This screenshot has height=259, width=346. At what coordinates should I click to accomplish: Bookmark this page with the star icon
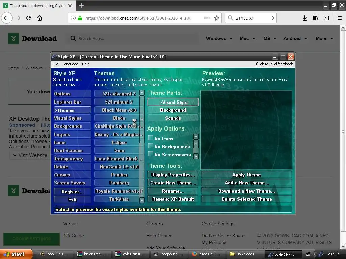tap(217, 18)
